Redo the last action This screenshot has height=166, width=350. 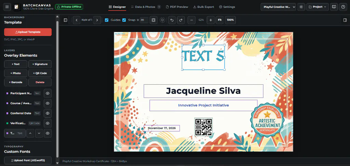pos(181,20)
